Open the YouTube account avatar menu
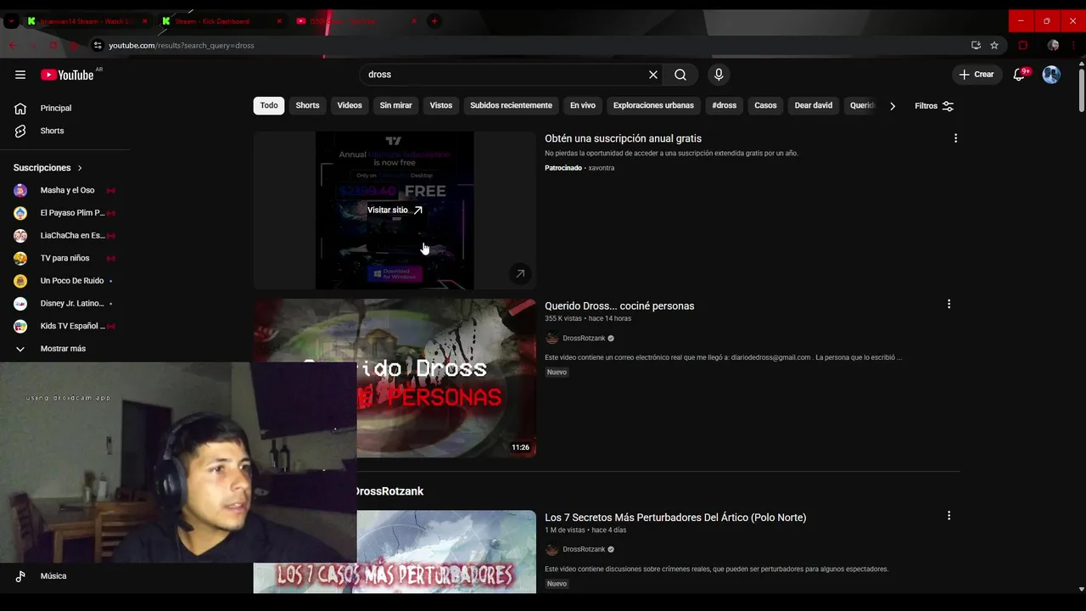This screenshot has width=1086, height=611. coord(1051,75)
